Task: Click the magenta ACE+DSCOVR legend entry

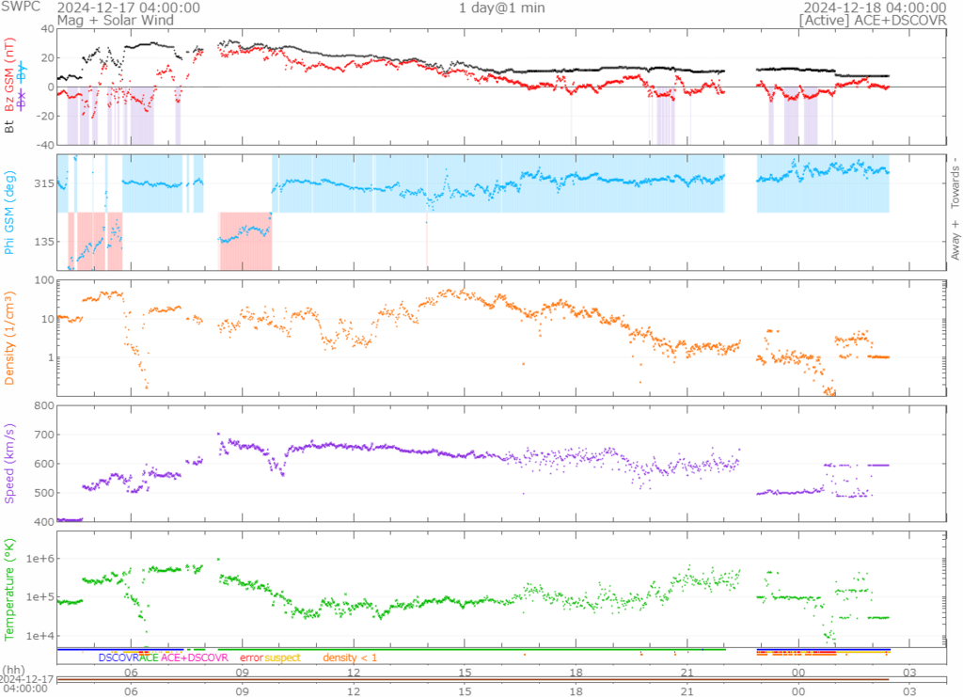Action: pos(195,657)
